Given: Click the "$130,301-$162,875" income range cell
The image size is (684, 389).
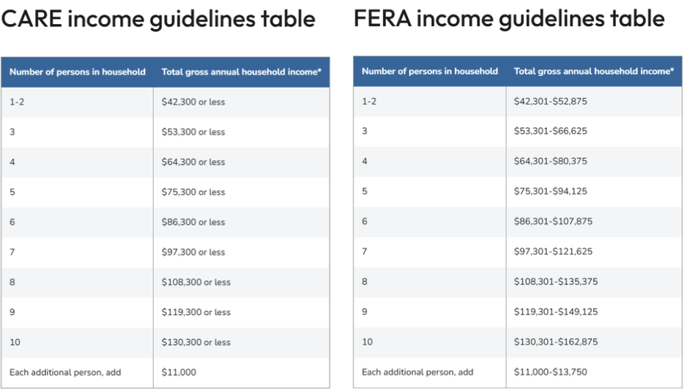Looking at the screenshot, I should pos(556,341).
